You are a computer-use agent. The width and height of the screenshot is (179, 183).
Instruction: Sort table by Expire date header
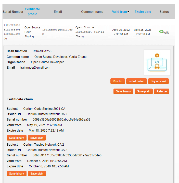(x=143, y=12)
